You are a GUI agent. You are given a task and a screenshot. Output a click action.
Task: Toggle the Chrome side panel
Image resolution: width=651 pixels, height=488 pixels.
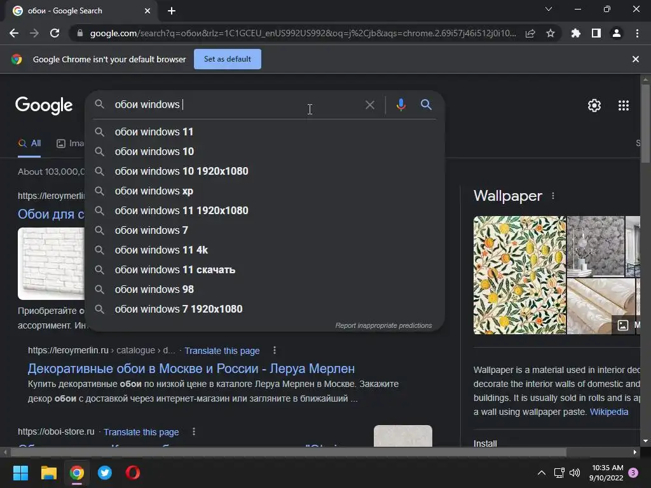596,33
